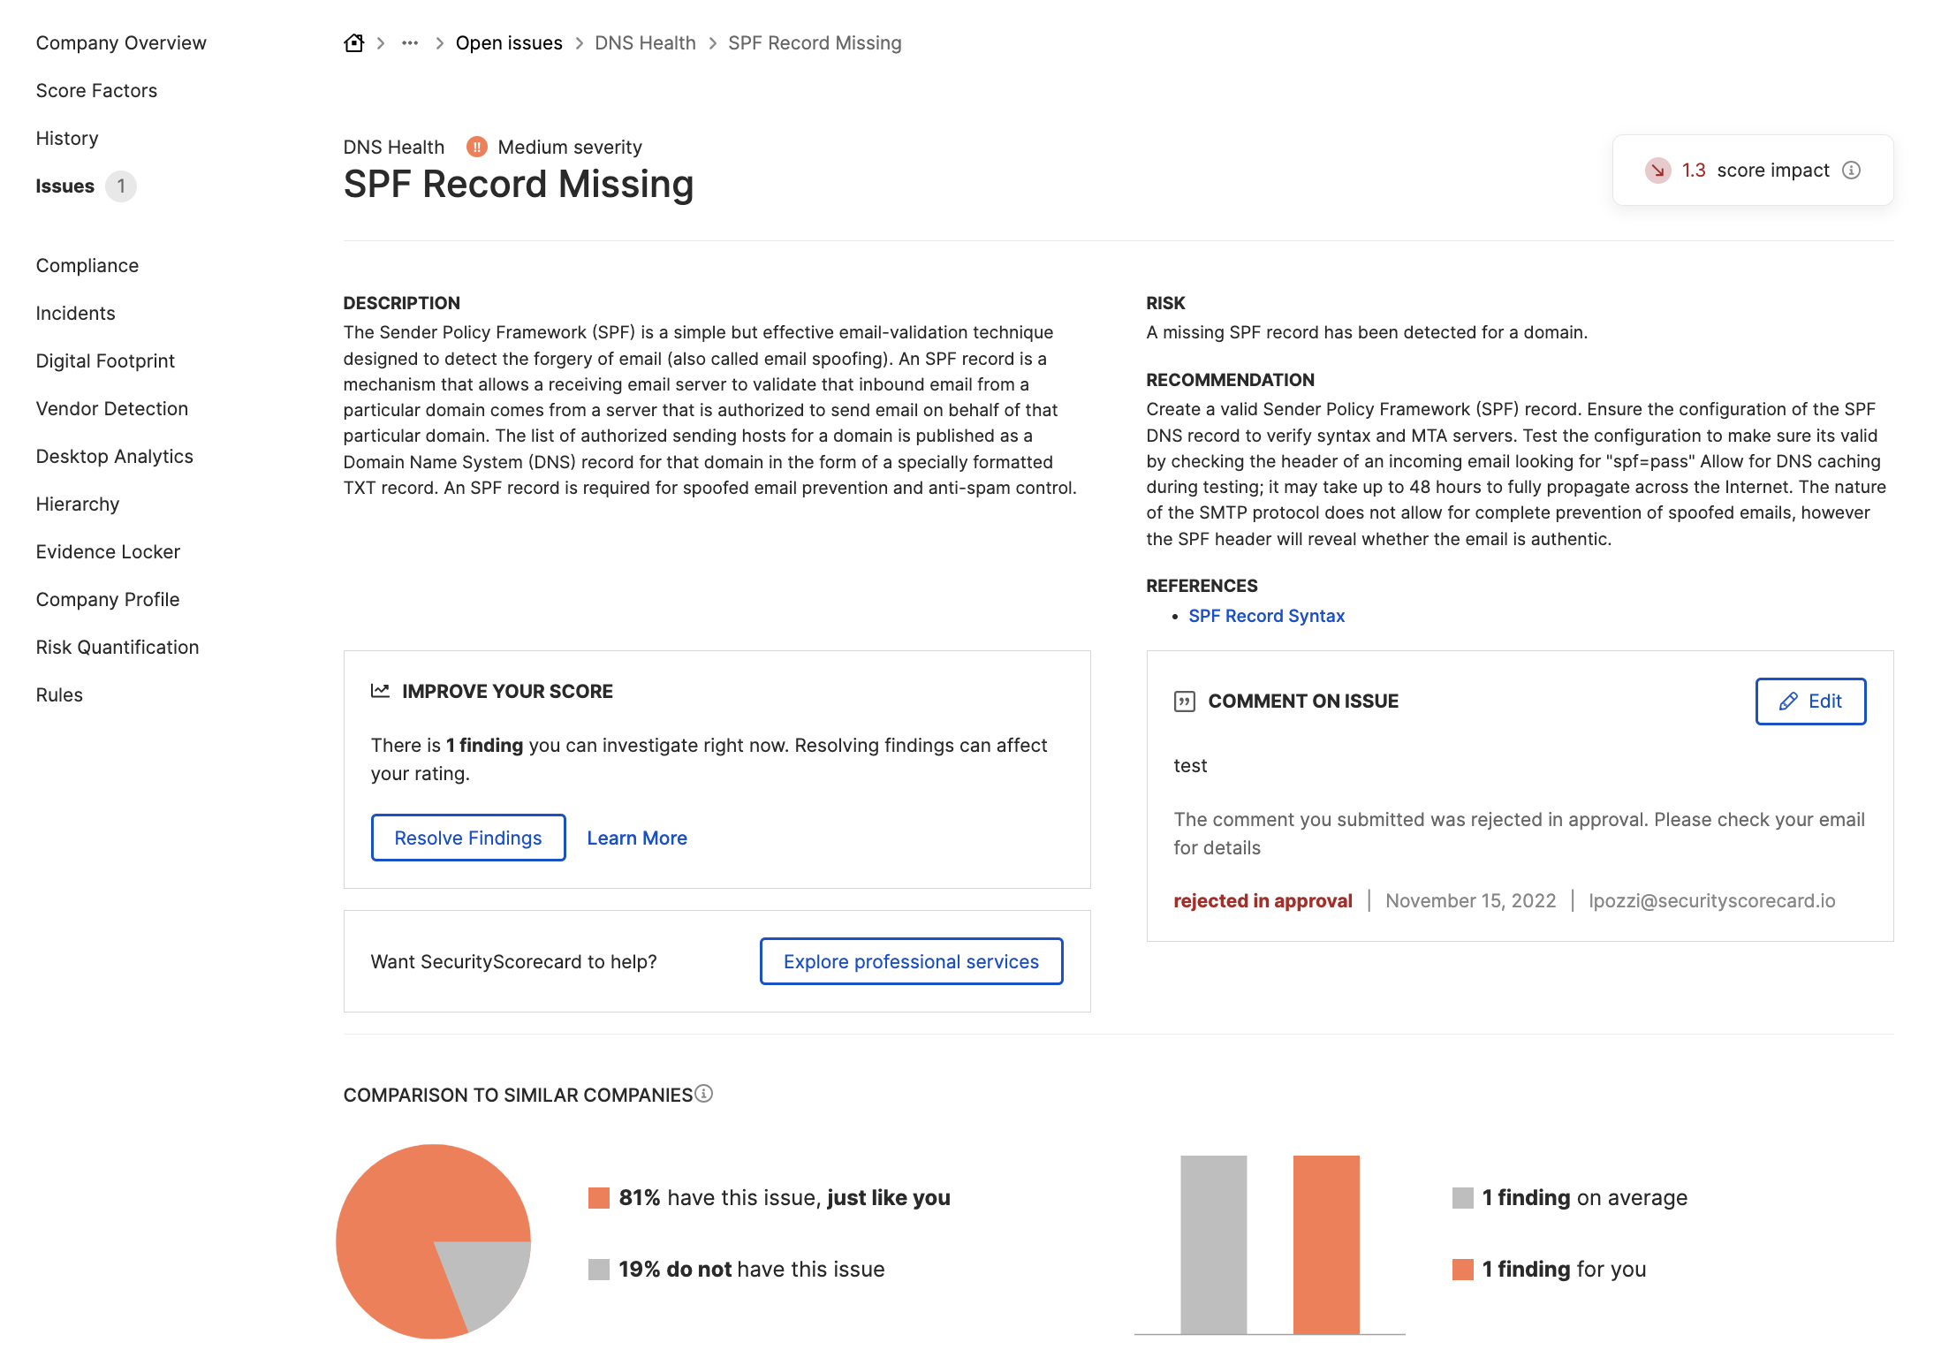Click the orange medium severity icon
1949x1350 pixels.
click(476, 147)
